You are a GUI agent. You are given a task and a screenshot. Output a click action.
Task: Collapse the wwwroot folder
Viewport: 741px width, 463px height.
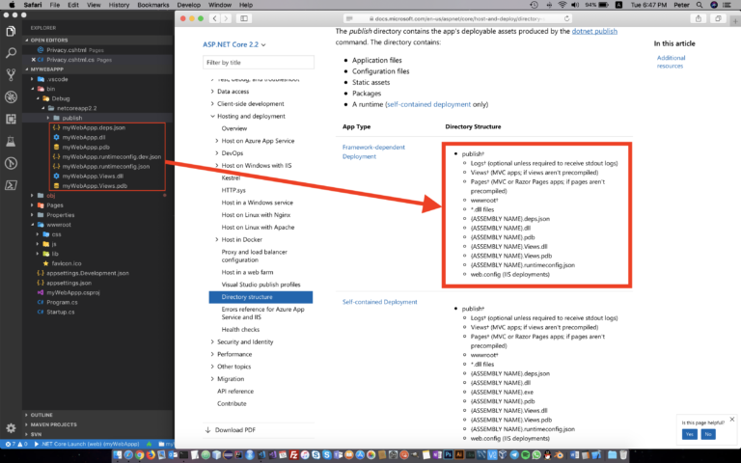59,225
